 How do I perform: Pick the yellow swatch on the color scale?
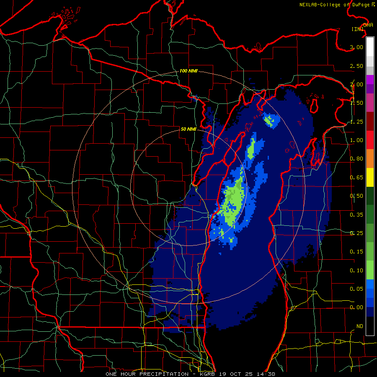tap(370, 177)
